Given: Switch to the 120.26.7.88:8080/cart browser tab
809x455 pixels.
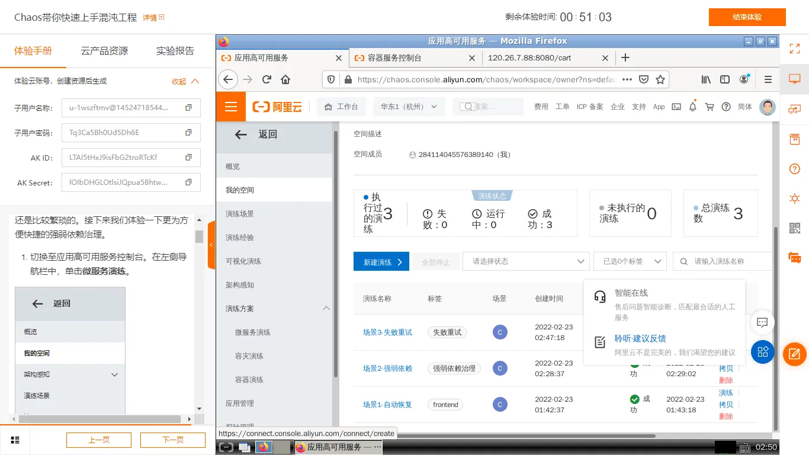Looking at the screenshot, I should pos(548,58).
